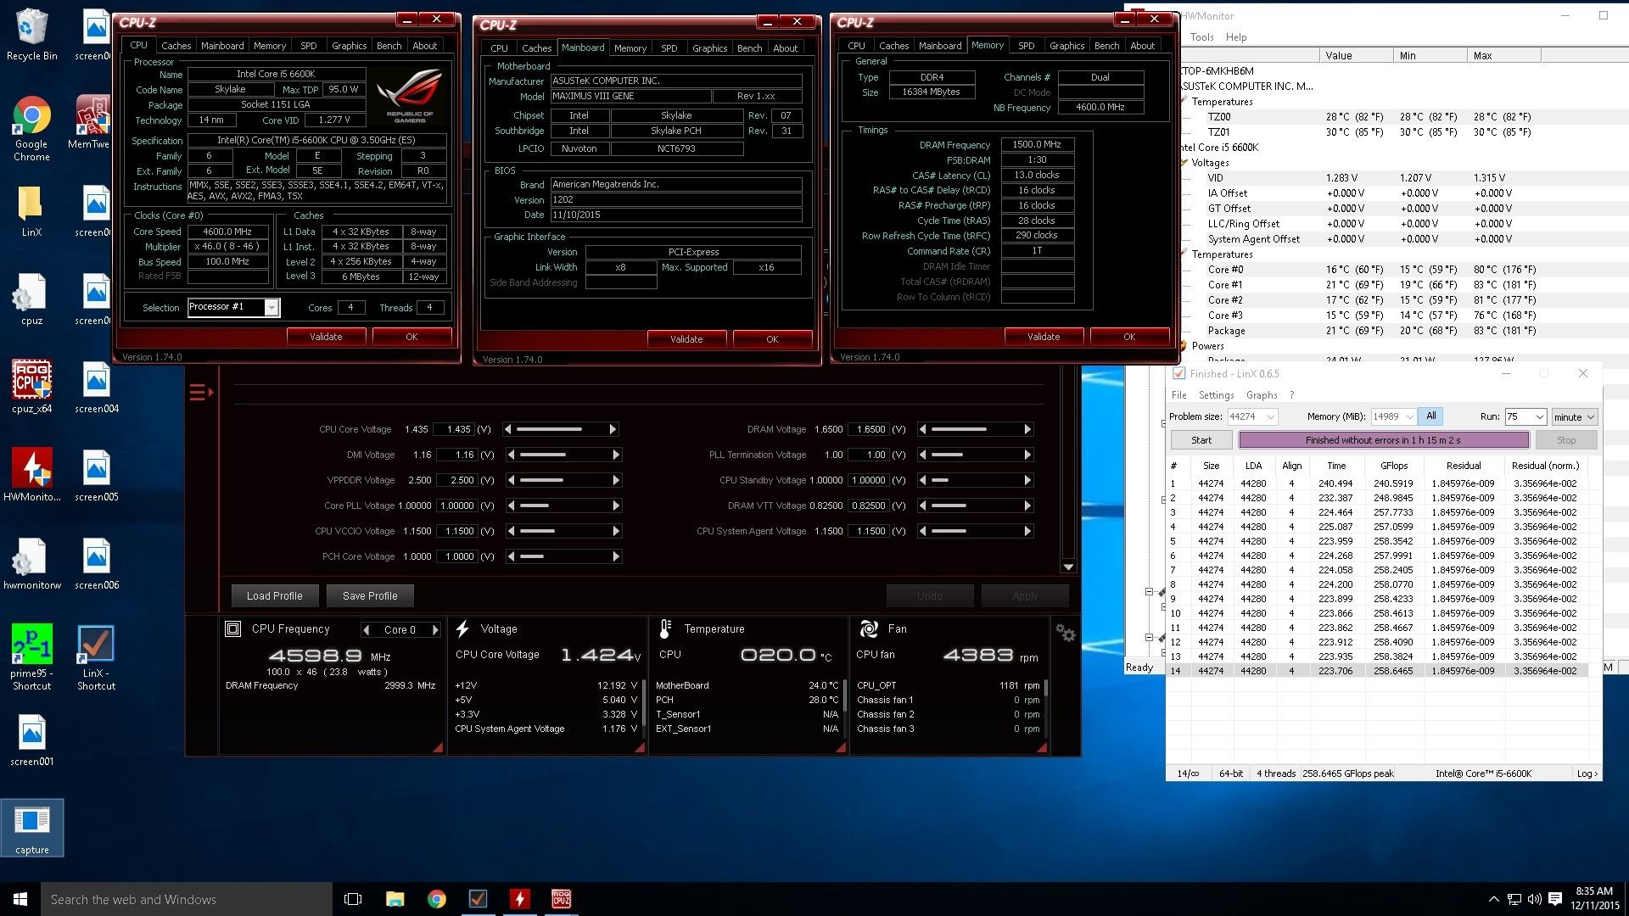Click the taskbar search box
The image size is (1629, 916).
[x=187, y=899]
